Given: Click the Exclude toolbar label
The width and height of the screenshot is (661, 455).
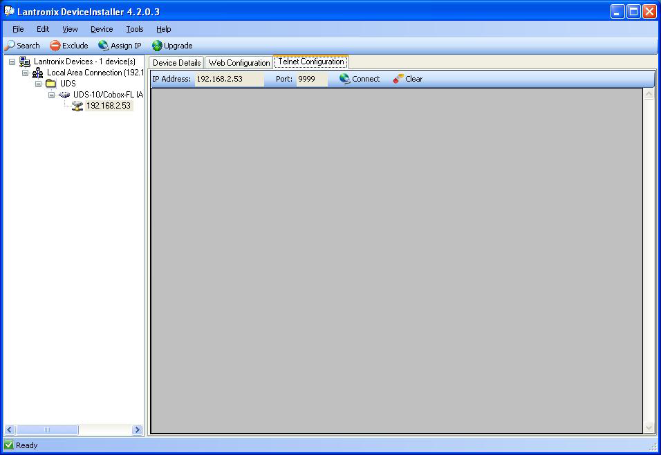Looking at the screenshot, I should [x=75, y=46].
